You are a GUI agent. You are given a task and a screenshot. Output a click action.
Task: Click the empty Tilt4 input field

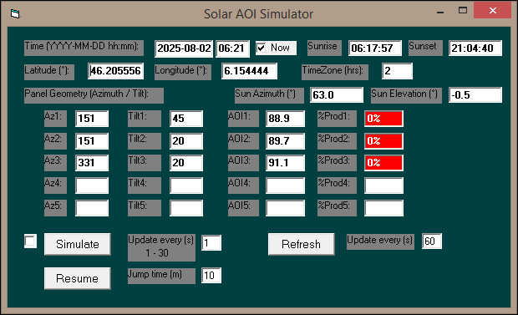pyautogui.click(x=186, y=185)
